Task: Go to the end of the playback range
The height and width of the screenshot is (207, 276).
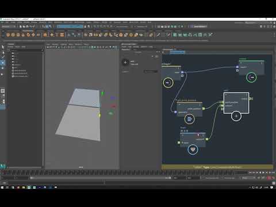Action: [x=273, y=172]
